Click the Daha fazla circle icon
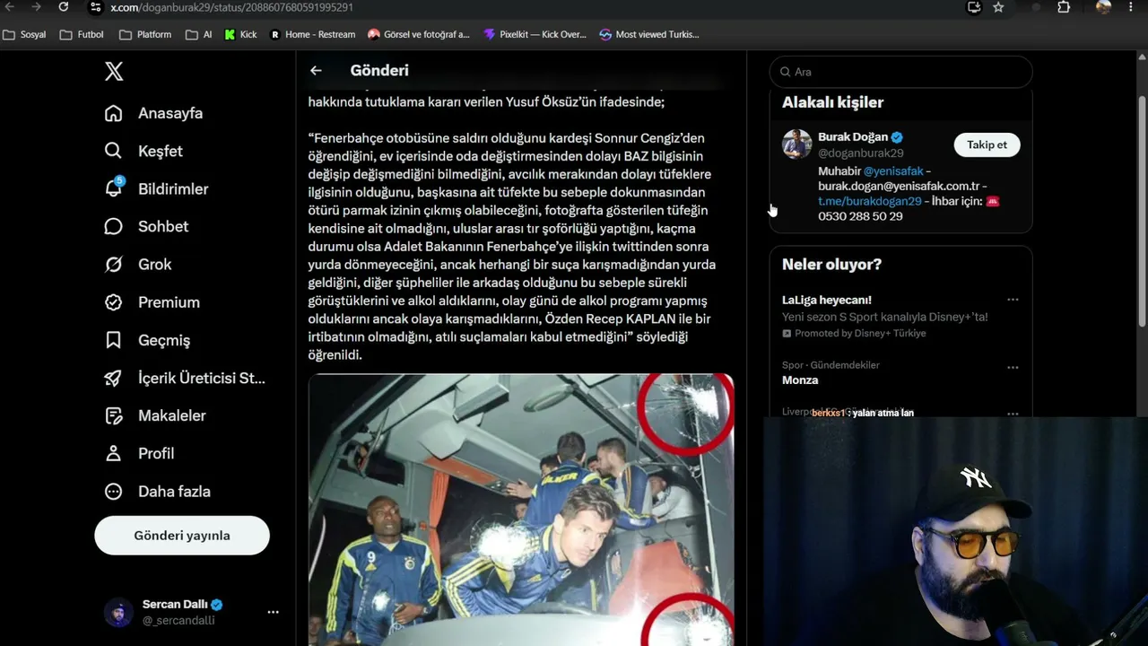 click(x=113, y=491)
